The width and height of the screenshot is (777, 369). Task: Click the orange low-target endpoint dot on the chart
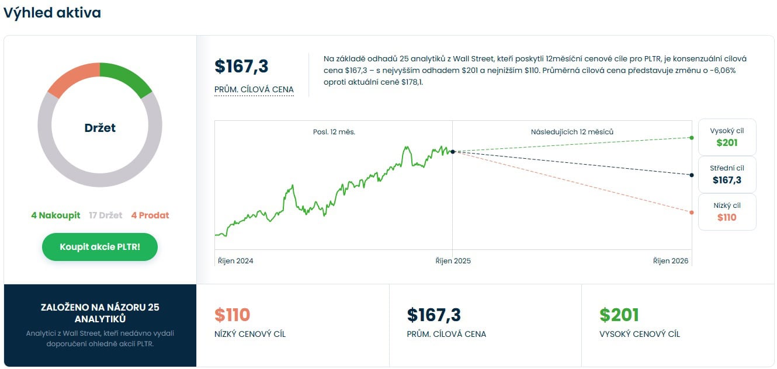pyautogui.click(x=692, y=213)
